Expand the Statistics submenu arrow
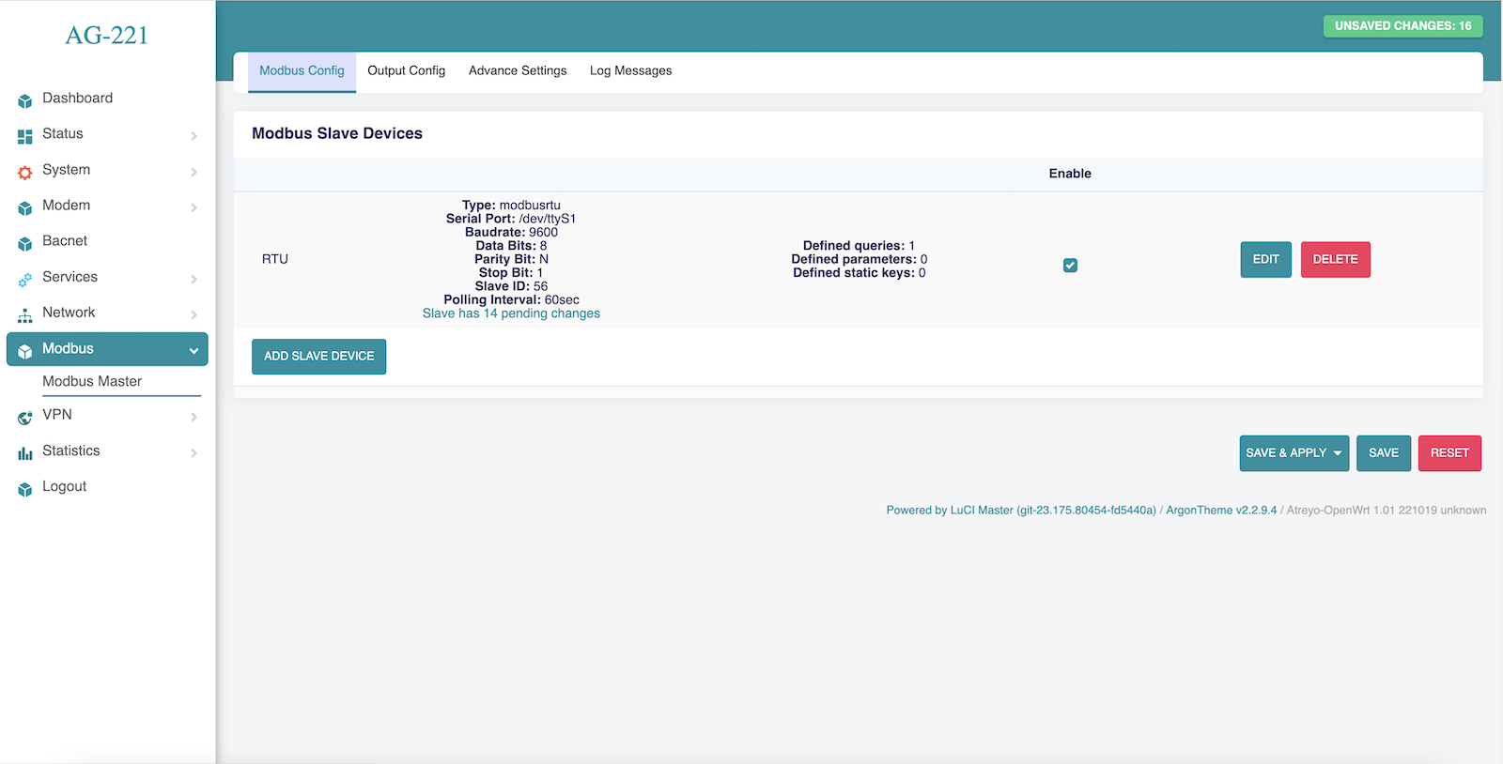The width and height of the screenshot is (1503, 764). coord(194,453)
